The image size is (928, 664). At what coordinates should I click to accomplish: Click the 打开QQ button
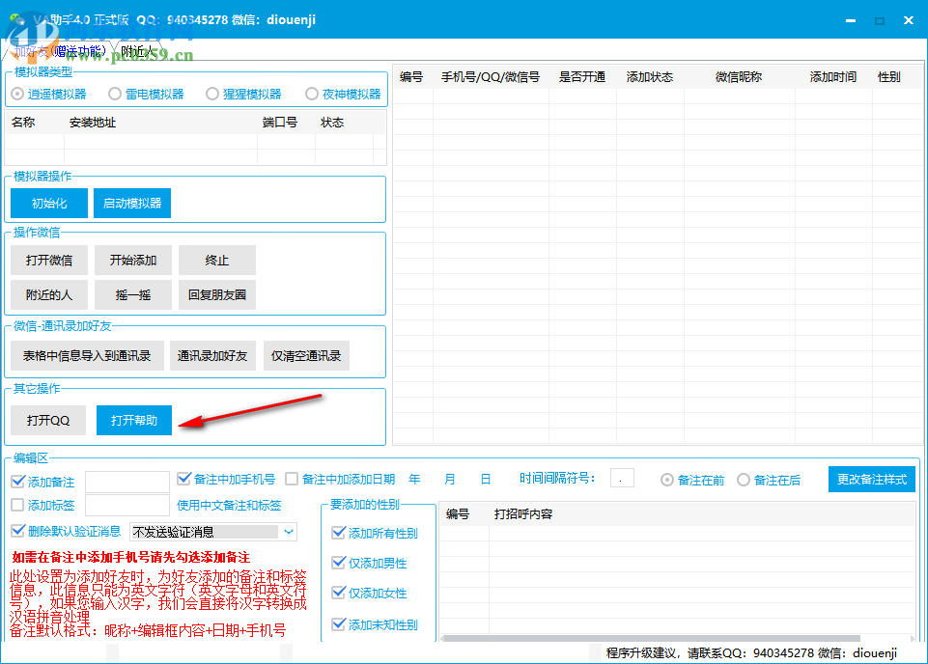[x=48, y=420]
